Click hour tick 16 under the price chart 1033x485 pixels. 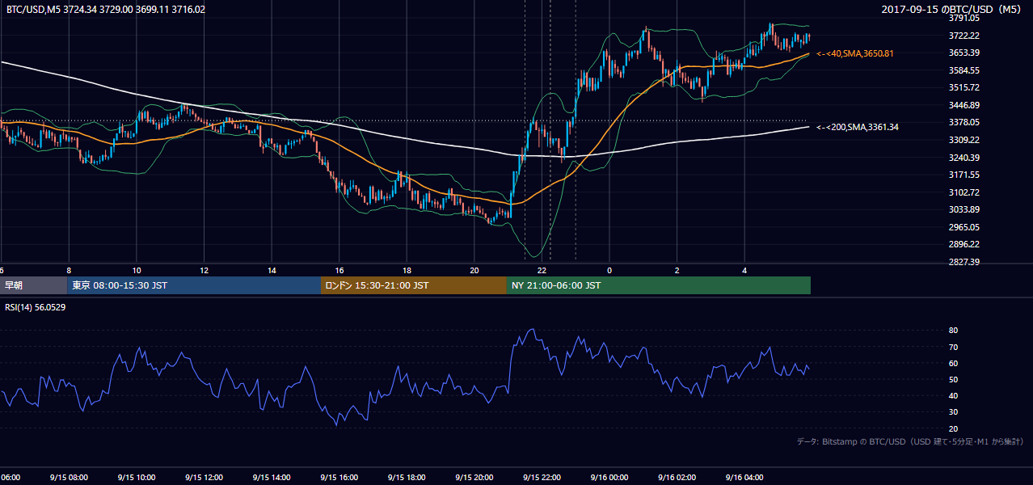(x=339, y=271)
